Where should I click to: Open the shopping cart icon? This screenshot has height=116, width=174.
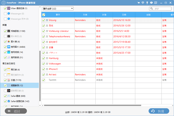pyautogui.click(x=138, y=3)
